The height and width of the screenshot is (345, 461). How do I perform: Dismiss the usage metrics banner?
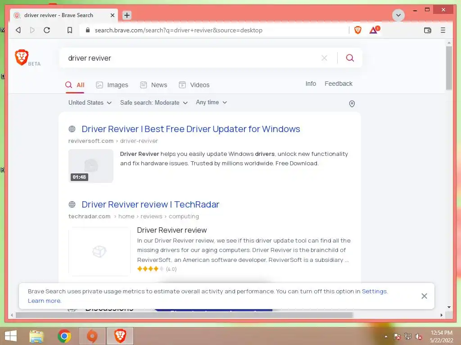point(424,296)
